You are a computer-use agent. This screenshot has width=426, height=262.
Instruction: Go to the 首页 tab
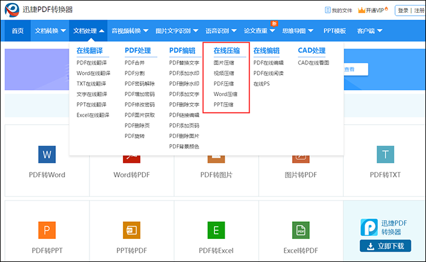tap(18, 30)
